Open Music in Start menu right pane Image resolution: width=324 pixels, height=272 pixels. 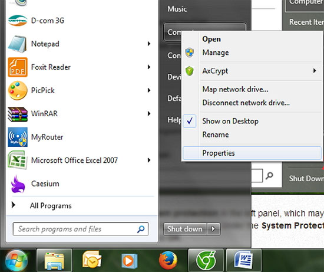point(177,9)
